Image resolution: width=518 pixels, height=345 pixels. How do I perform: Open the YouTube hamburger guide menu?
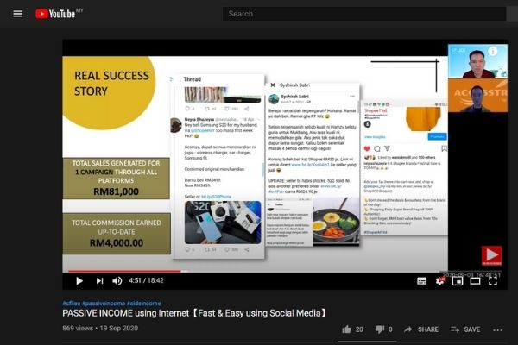(x=18, y=14)
